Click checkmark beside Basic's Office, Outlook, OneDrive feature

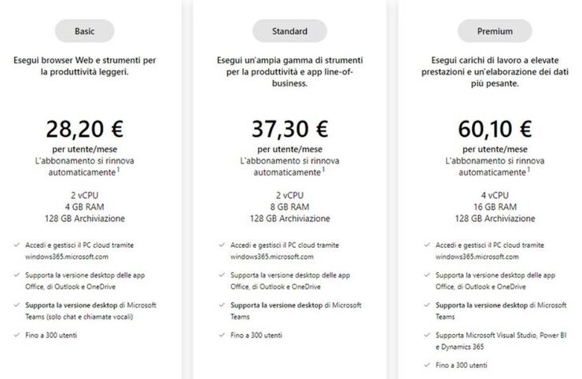17,274
